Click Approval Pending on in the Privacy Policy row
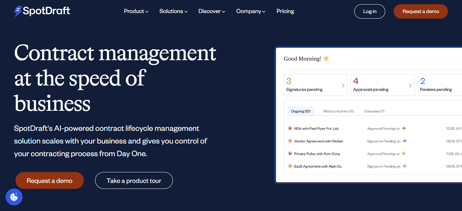This screenshot has height=211, width=462. (383, 154)
